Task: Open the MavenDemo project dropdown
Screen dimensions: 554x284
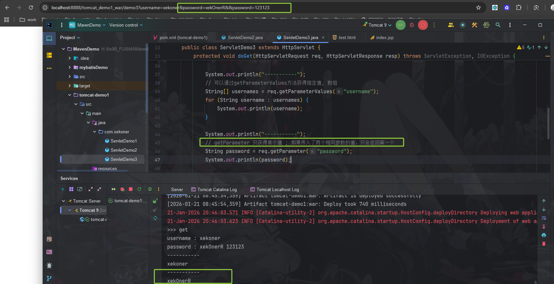Action: pos(87,25)
